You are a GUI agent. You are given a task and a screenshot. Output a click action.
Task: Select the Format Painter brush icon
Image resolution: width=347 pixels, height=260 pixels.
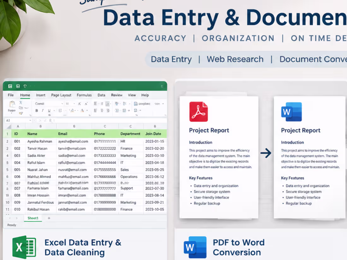(x=21, y=113)
